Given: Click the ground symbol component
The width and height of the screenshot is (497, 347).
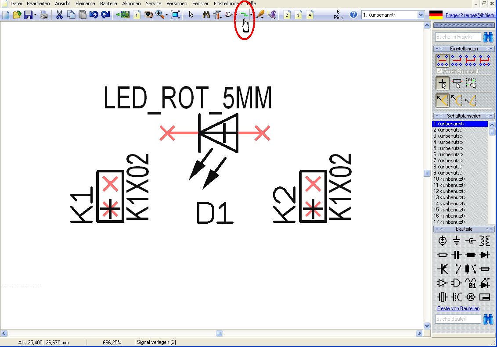Looking at the screenshot, I should click(x=457, y=240).
